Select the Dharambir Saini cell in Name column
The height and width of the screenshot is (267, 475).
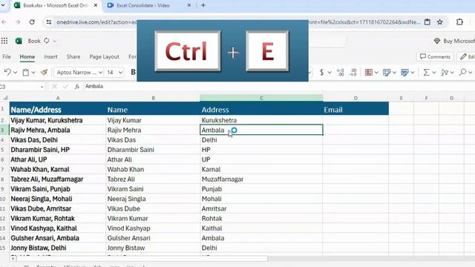[153, 150]
